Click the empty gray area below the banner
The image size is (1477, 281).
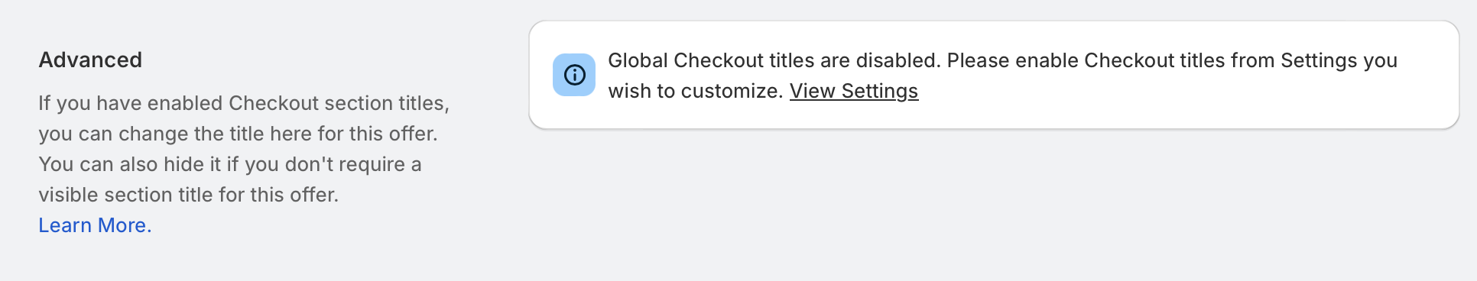[994, 206]
